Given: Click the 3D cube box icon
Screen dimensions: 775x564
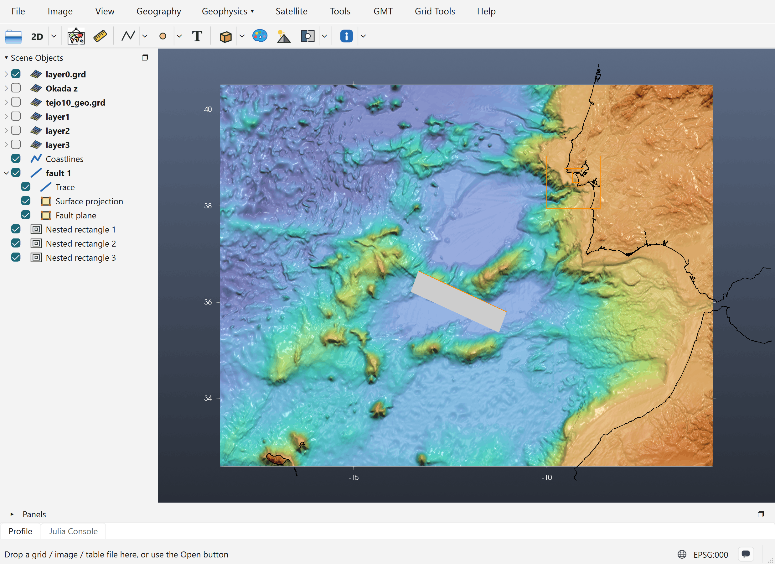Looking at the screenshot, I should pos(225,36).
